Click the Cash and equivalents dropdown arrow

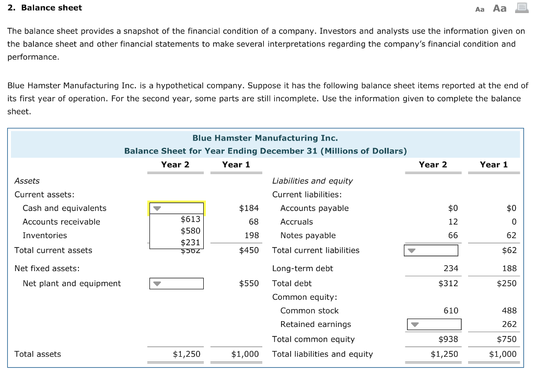pyautogui.click(x=156, y=208)
